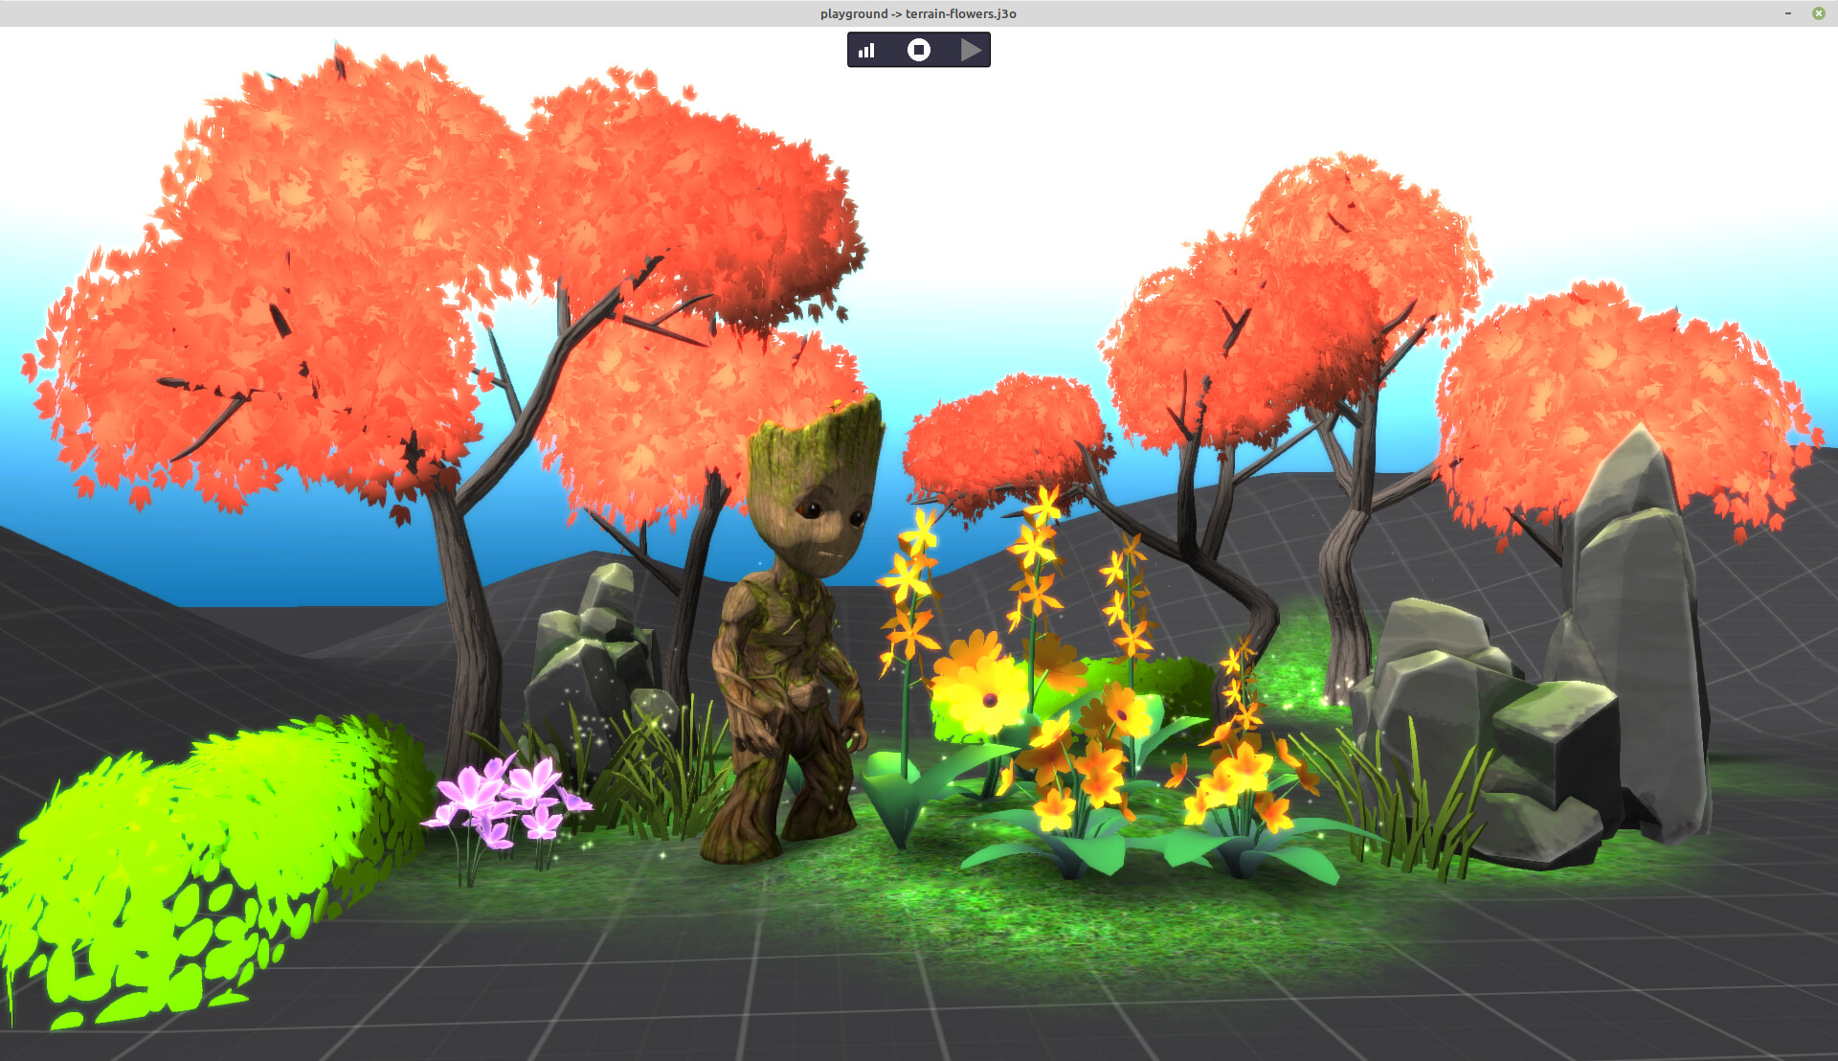The width and height of the screenshot is (1838, 1061).
Task: Close the window with the green X button
Action: 1818,13
